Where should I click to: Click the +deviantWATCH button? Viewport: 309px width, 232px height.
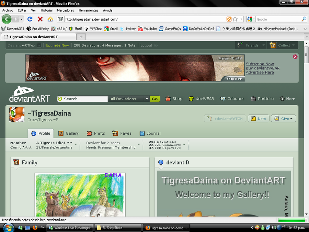tap(225, 119)
